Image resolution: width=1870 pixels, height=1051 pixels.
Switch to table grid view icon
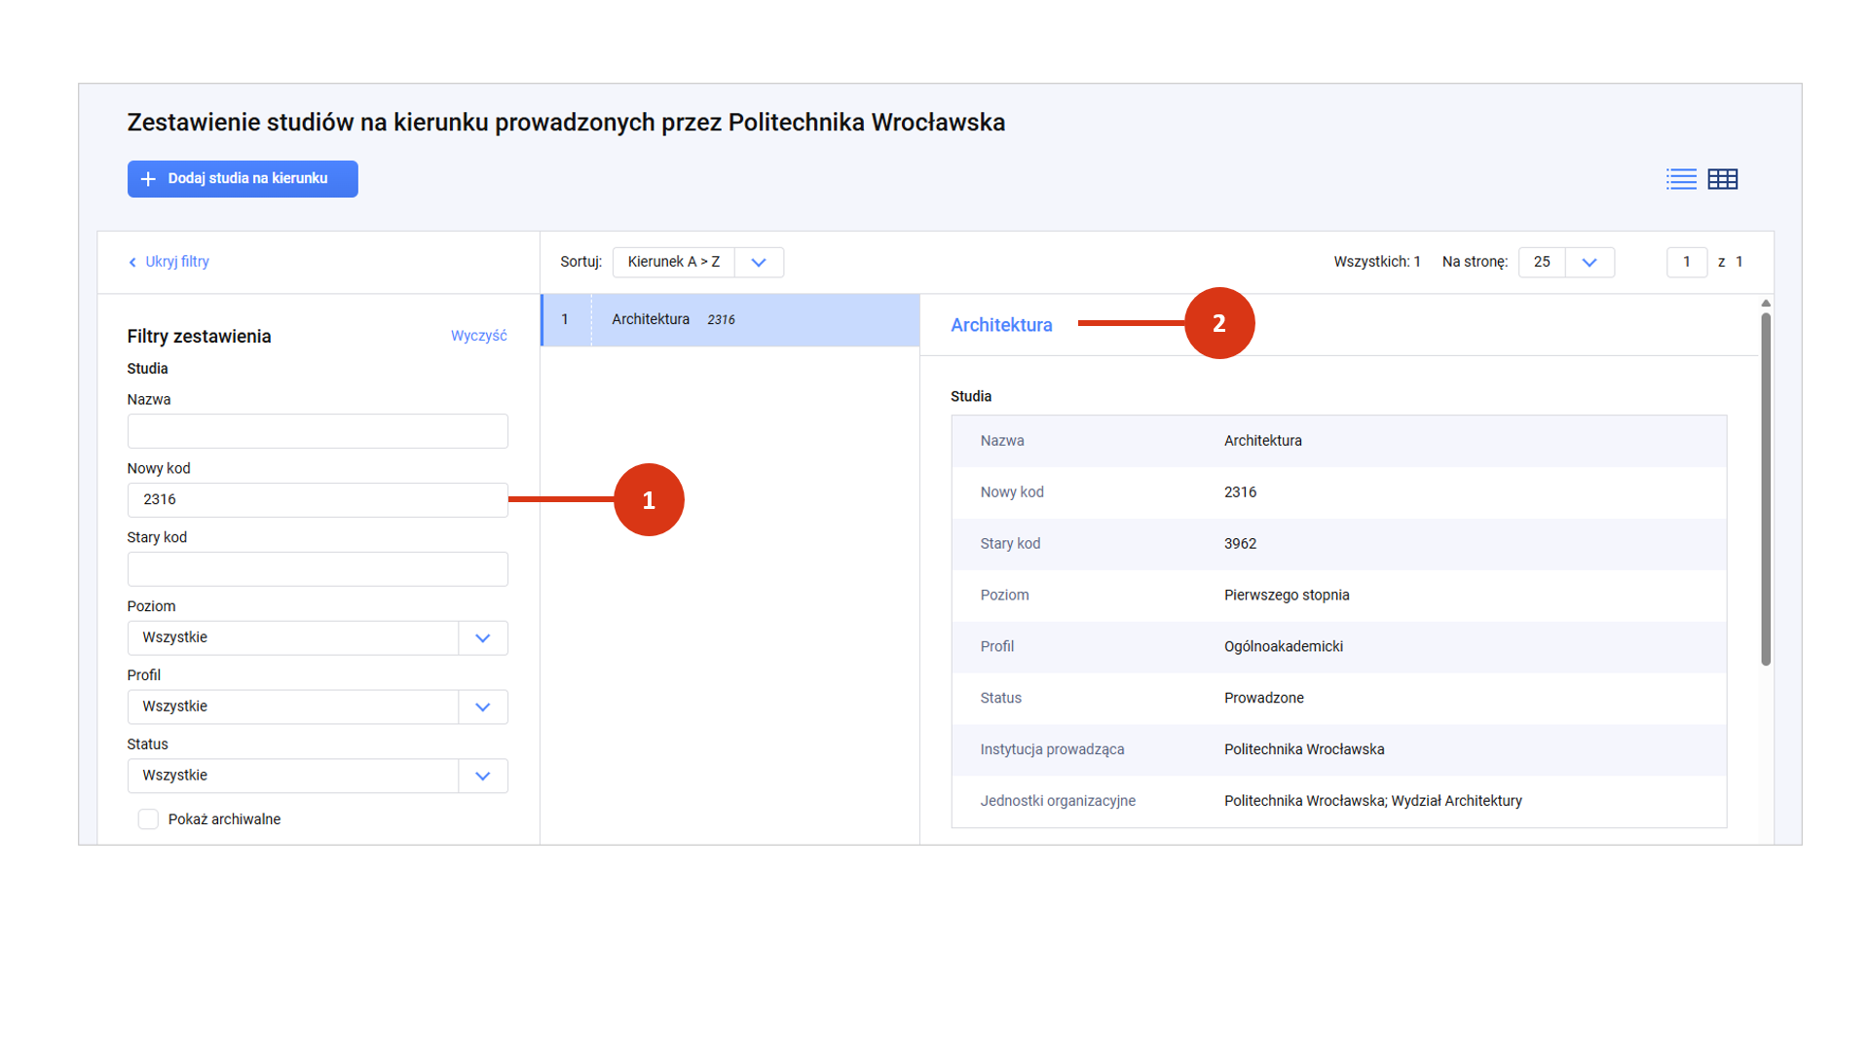click(1722, 179)
